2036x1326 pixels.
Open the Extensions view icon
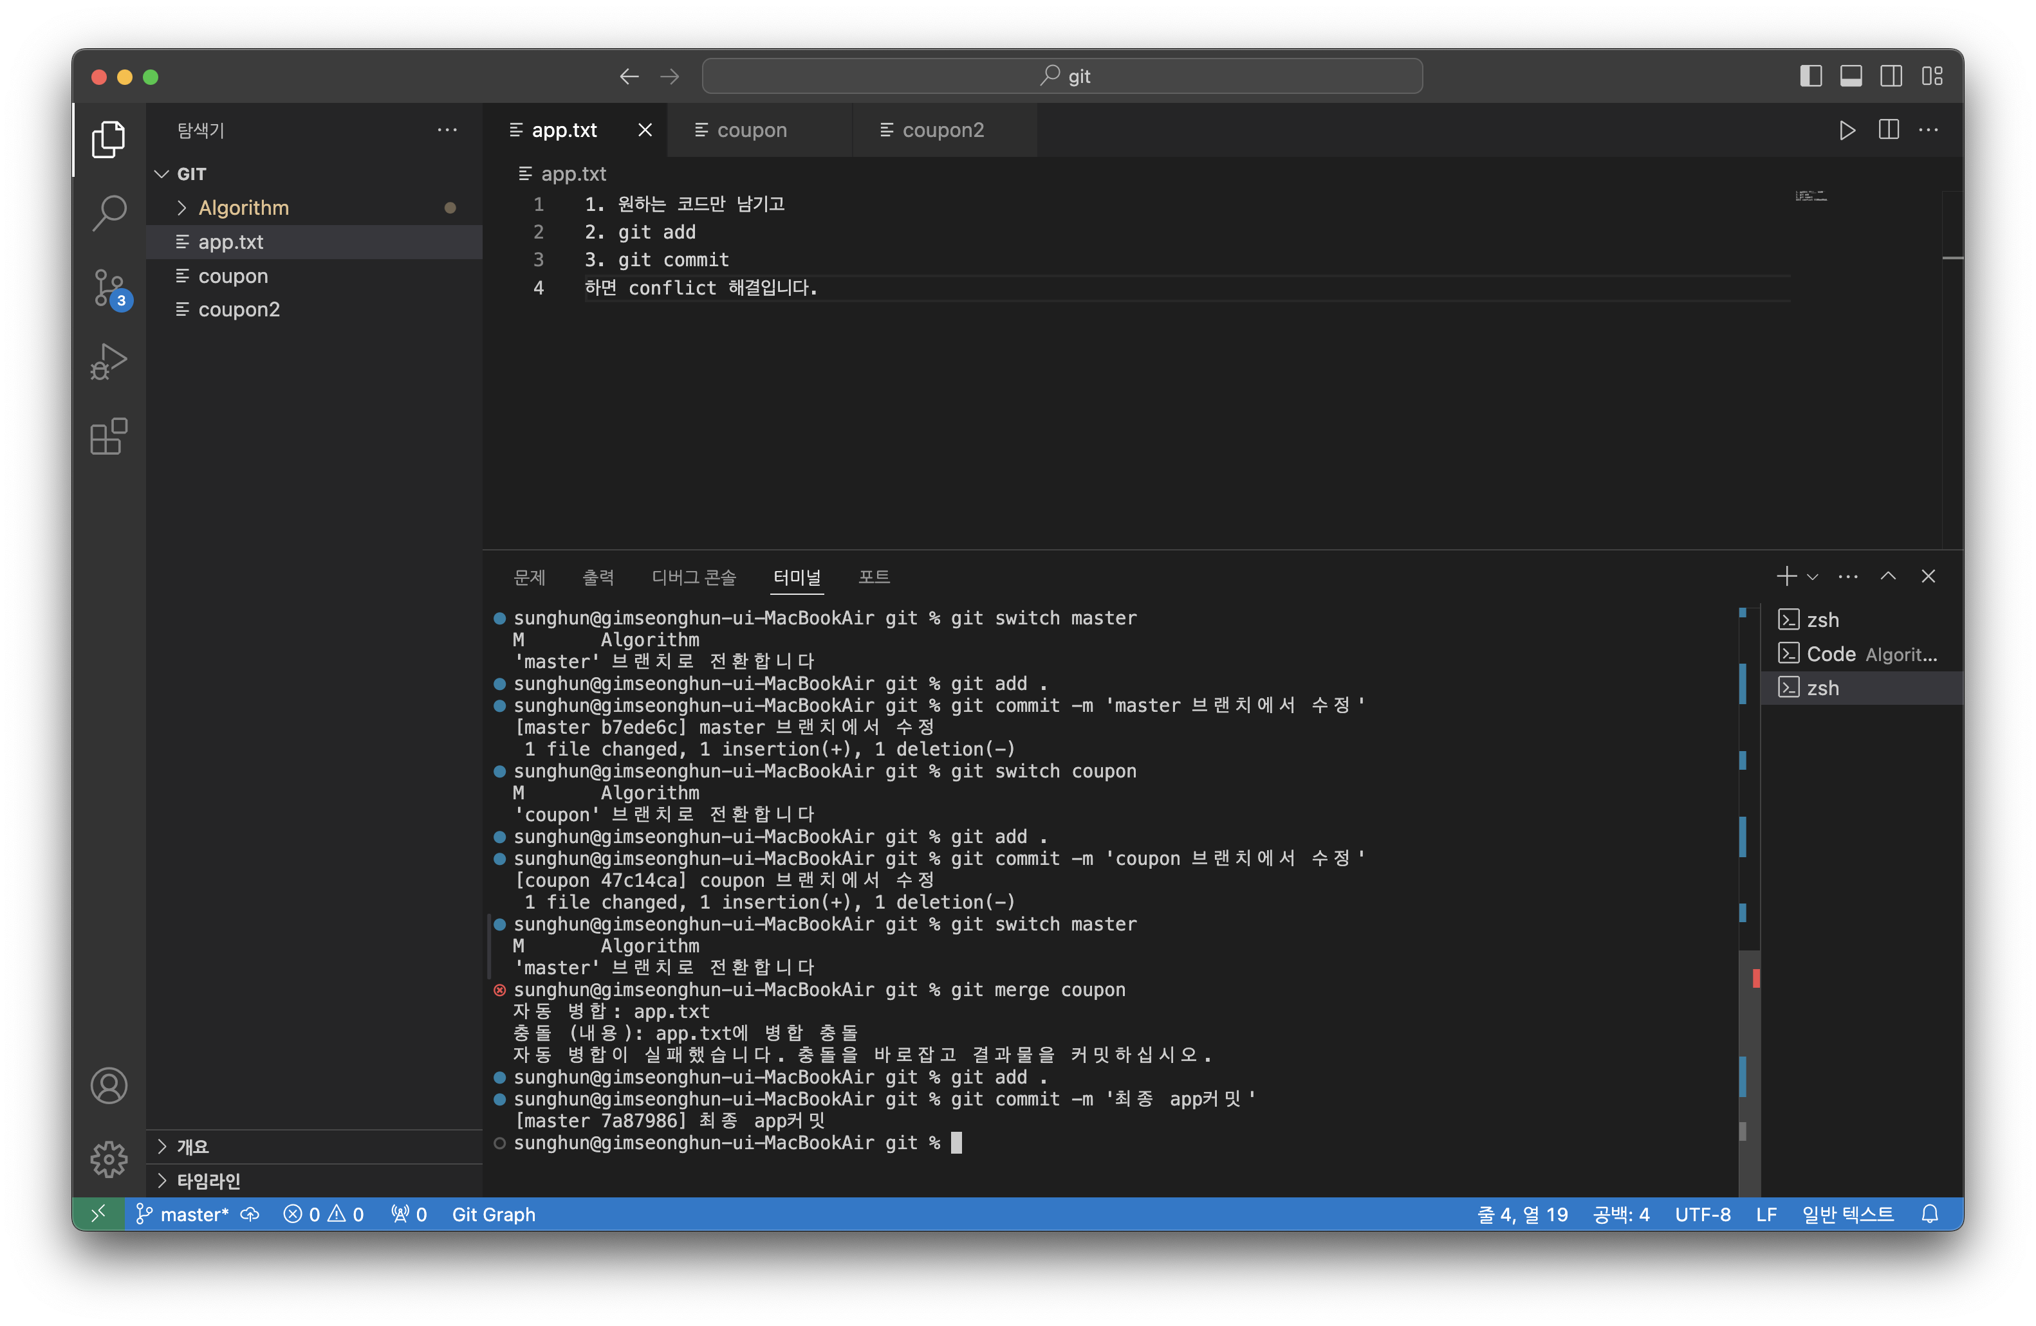click(109, 437)
